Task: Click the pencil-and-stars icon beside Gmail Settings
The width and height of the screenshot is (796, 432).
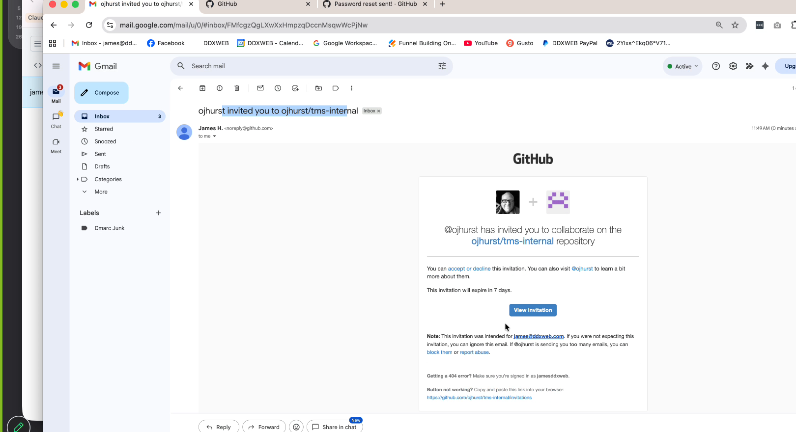Action: click(x=749, y=66)
